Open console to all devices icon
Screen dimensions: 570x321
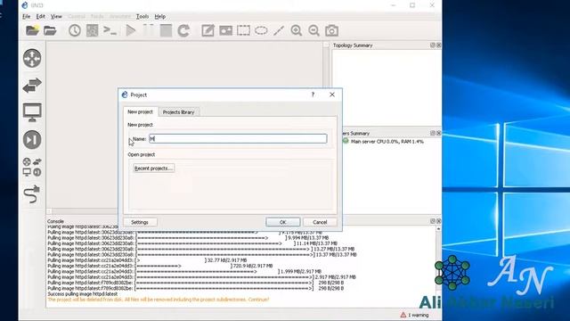110,30
